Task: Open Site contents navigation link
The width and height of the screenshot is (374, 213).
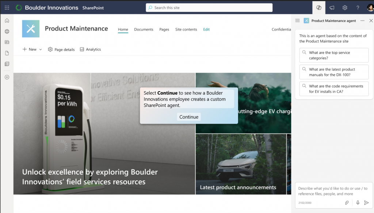Action: (186, 29)
